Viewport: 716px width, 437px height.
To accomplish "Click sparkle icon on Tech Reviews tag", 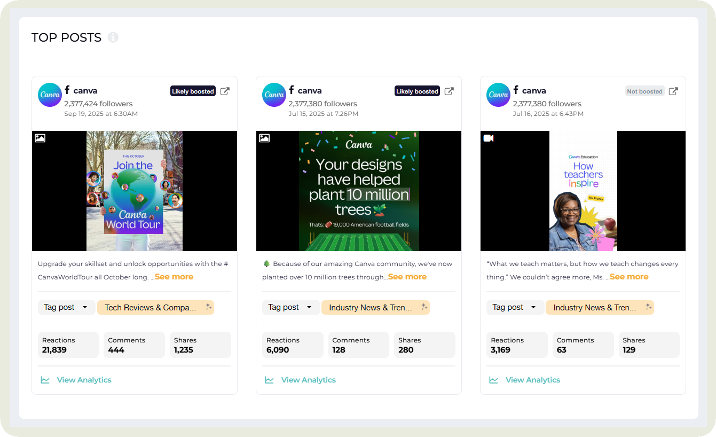I will click(x=209, y=307).
